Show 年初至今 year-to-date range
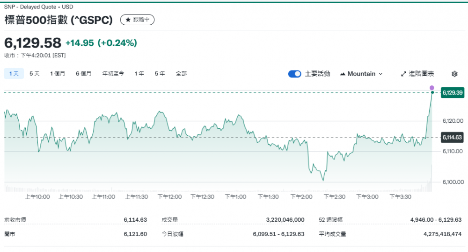This screenshot has width=468, height=252. tap(113, 73)
